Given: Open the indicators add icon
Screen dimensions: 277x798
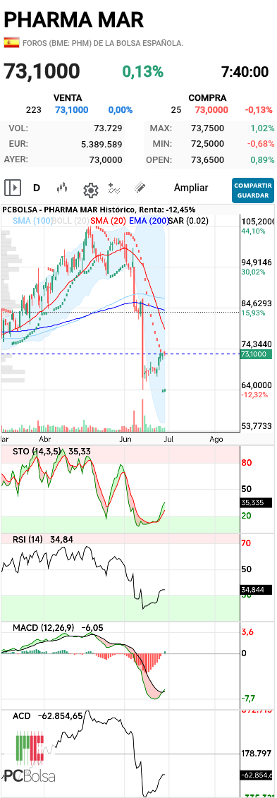Looking at the screenshot, I should [115, 188].
